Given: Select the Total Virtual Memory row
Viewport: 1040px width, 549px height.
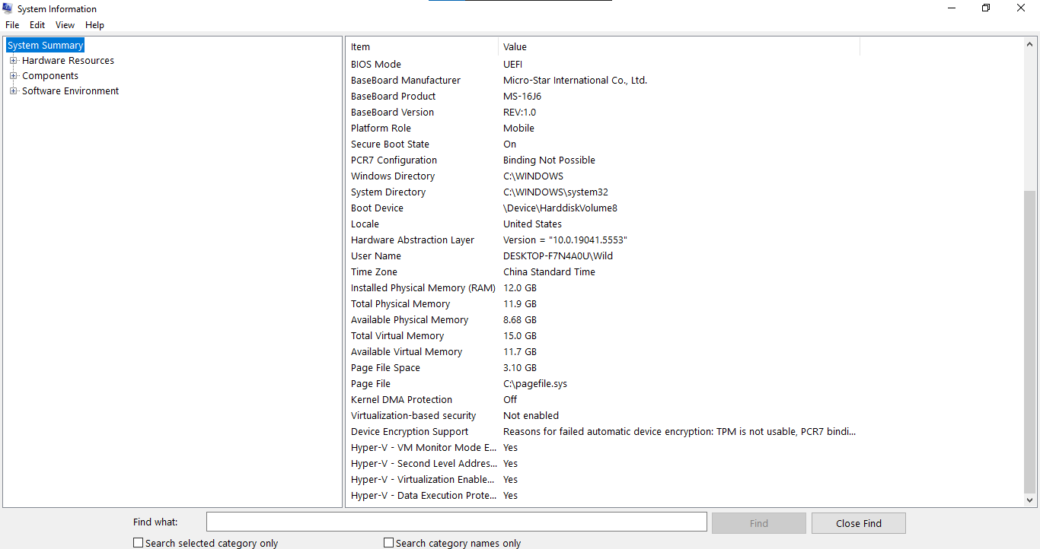Looking at the screenshot, I should point(603,336).
